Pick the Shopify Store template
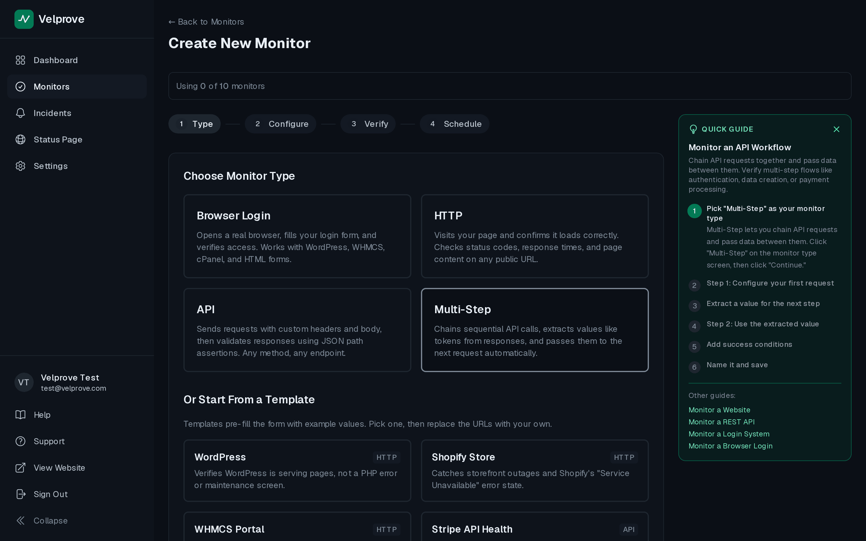The image size is (866, 541). point(535,470)
